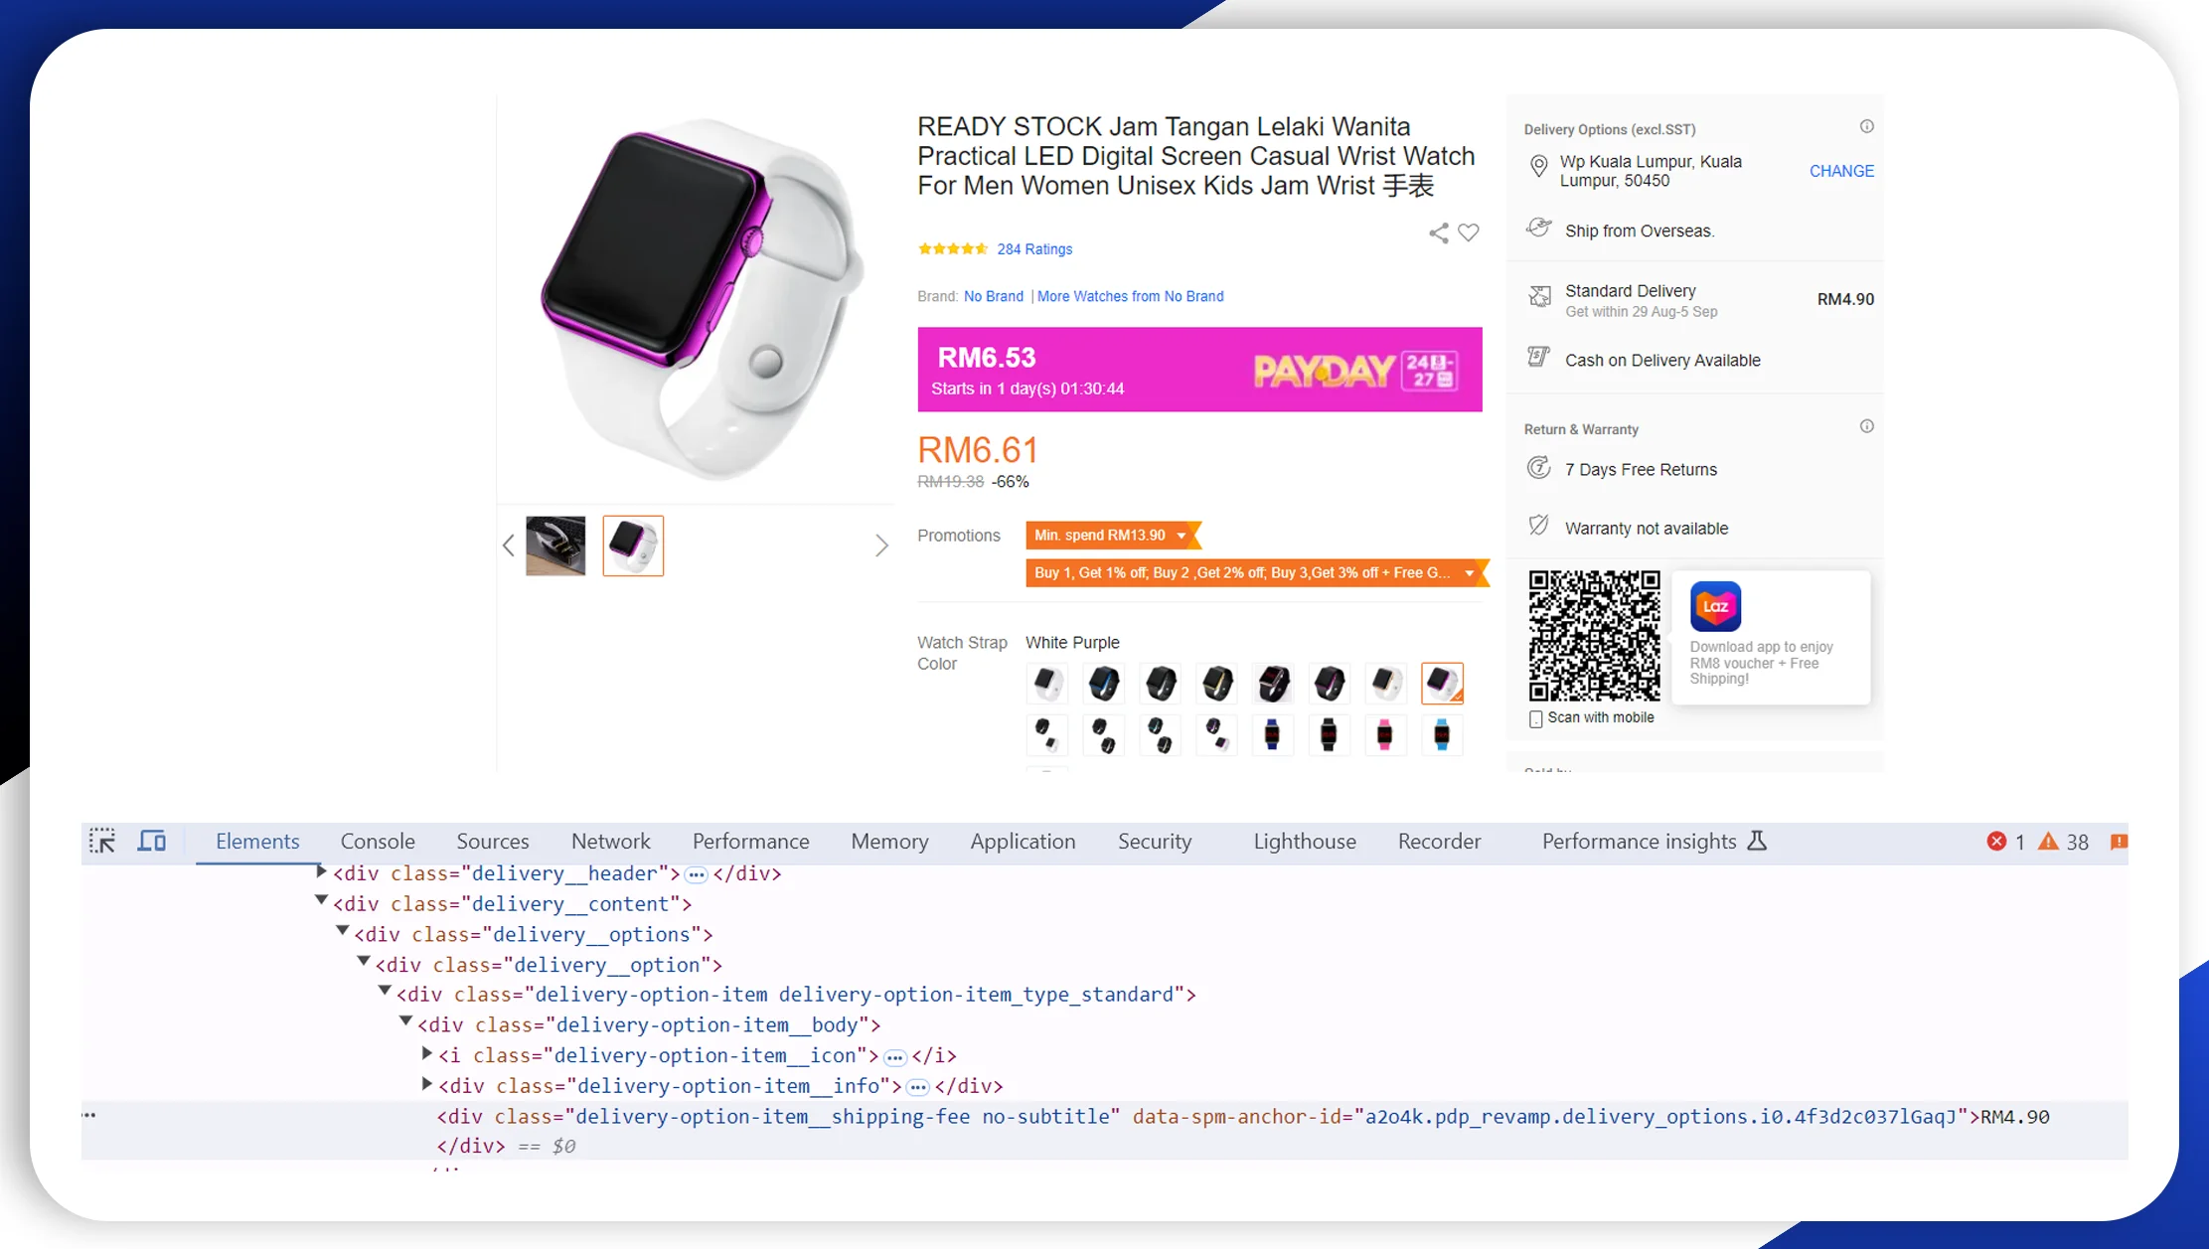Screen dimensions: 2209x1249
Task: Toggle the Cash on Delivery checkbox
Action: [x=1538, y=360]
